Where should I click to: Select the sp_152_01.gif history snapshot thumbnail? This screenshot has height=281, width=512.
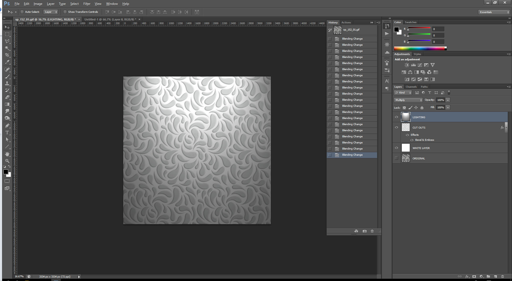pos(338,30)
